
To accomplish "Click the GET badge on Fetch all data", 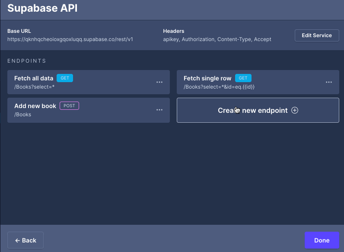I will point(65,78).
